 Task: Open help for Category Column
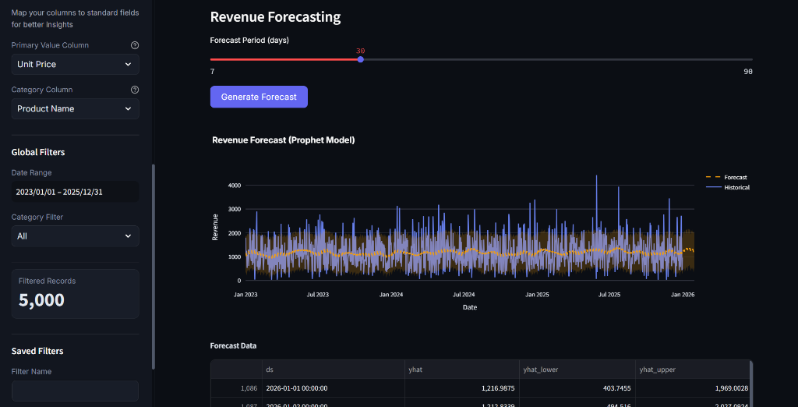coord(135,90)
